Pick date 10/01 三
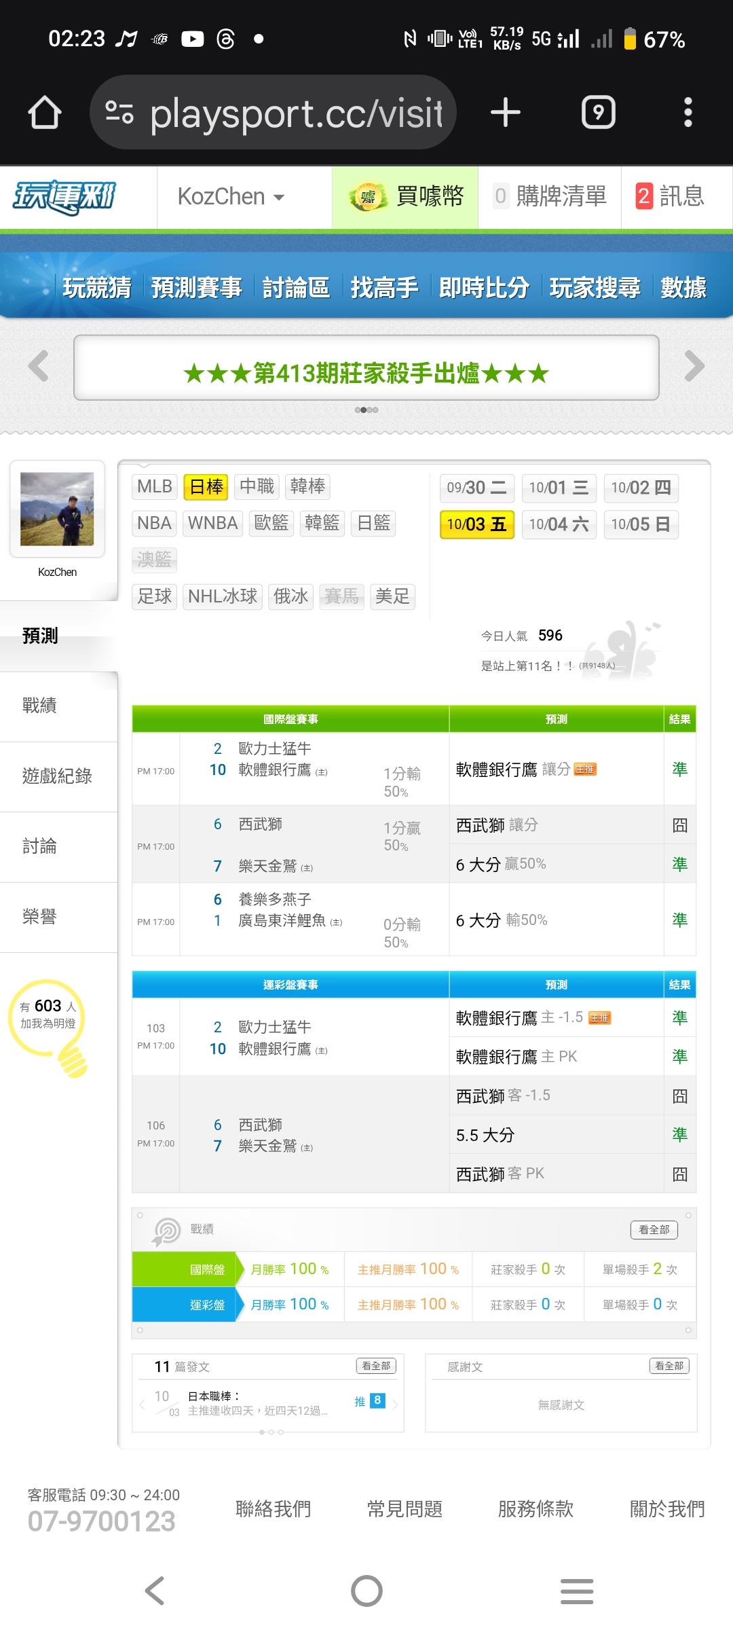This screenshot has width=733, height=1630. tap(559, 488)
